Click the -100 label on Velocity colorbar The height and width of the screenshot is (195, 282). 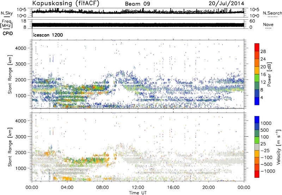click(266, 157)
